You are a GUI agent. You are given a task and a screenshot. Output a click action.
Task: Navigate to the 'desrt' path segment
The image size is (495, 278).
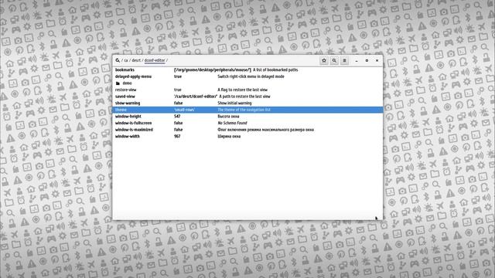click(136, 60)
